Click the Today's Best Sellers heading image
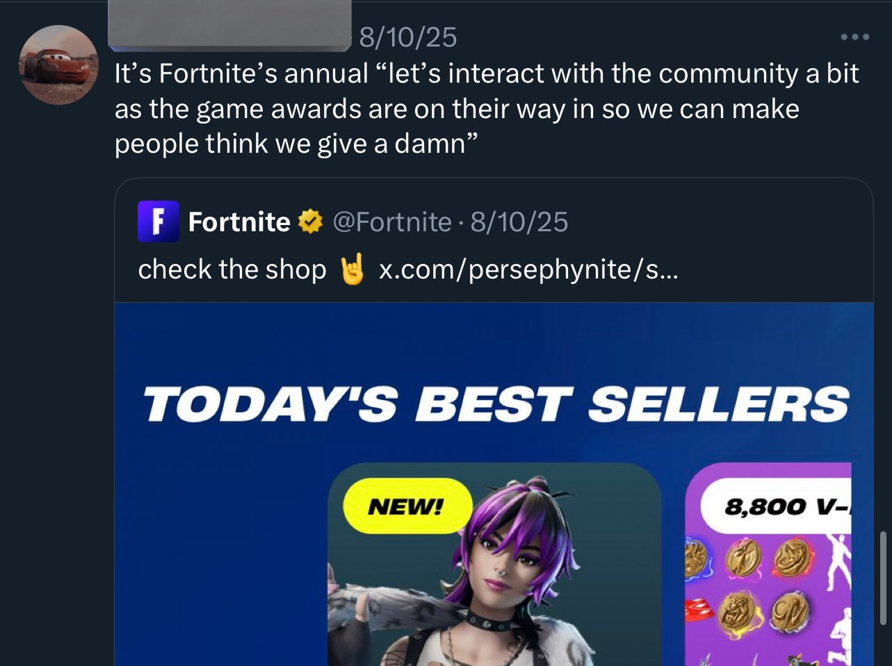Image resolution: width=892 pixels, height=666 pixels. [x=496, y=404]
